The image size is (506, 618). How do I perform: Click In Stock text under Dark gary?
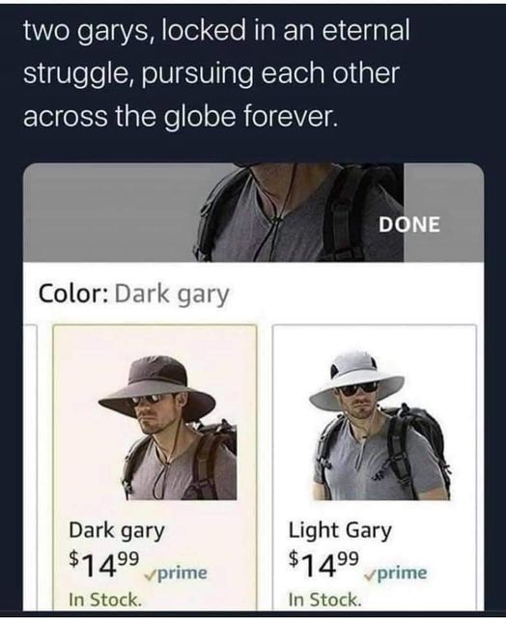coord(105,600)
